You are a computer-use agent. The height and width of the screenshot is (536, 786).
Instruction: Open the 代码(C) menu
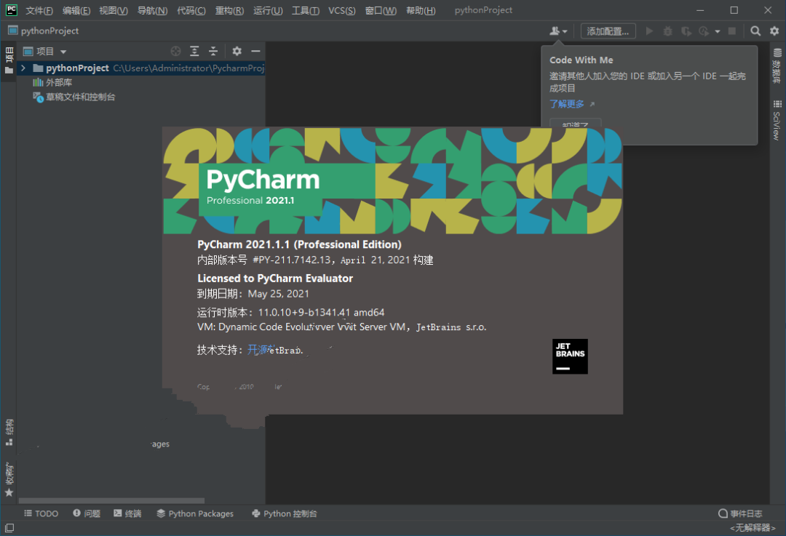point(191,10)
